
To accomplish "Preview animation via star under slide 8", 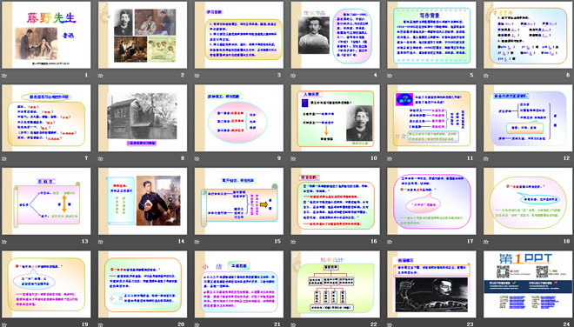I will click(x=101, y=159).
